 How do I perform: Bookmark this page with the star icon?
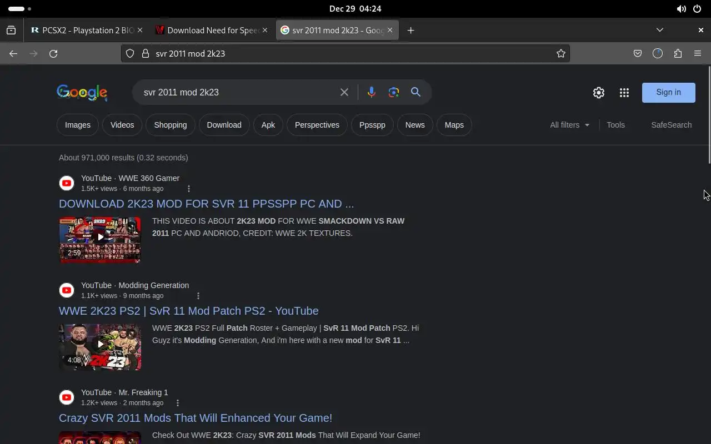(x=561, y=53)
